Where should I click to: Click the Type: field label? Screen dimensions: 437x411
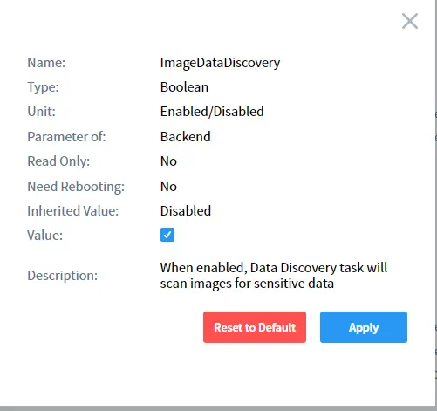(x=43, y=87)
